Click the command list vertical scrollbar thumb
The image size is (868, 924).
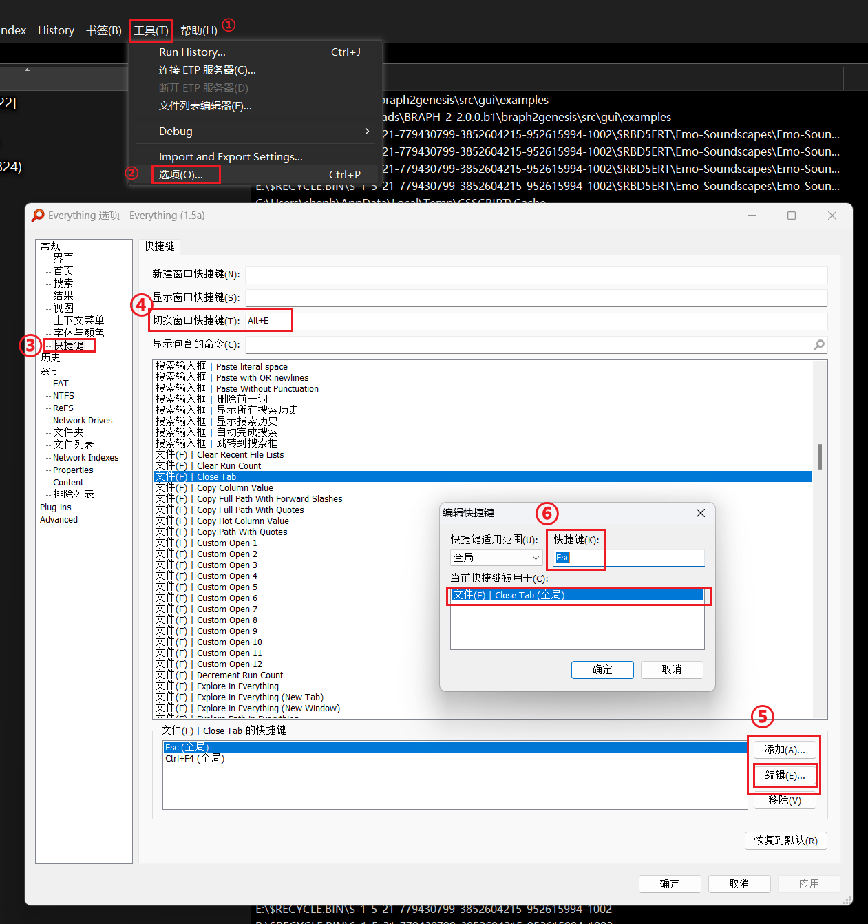(820, 456)
